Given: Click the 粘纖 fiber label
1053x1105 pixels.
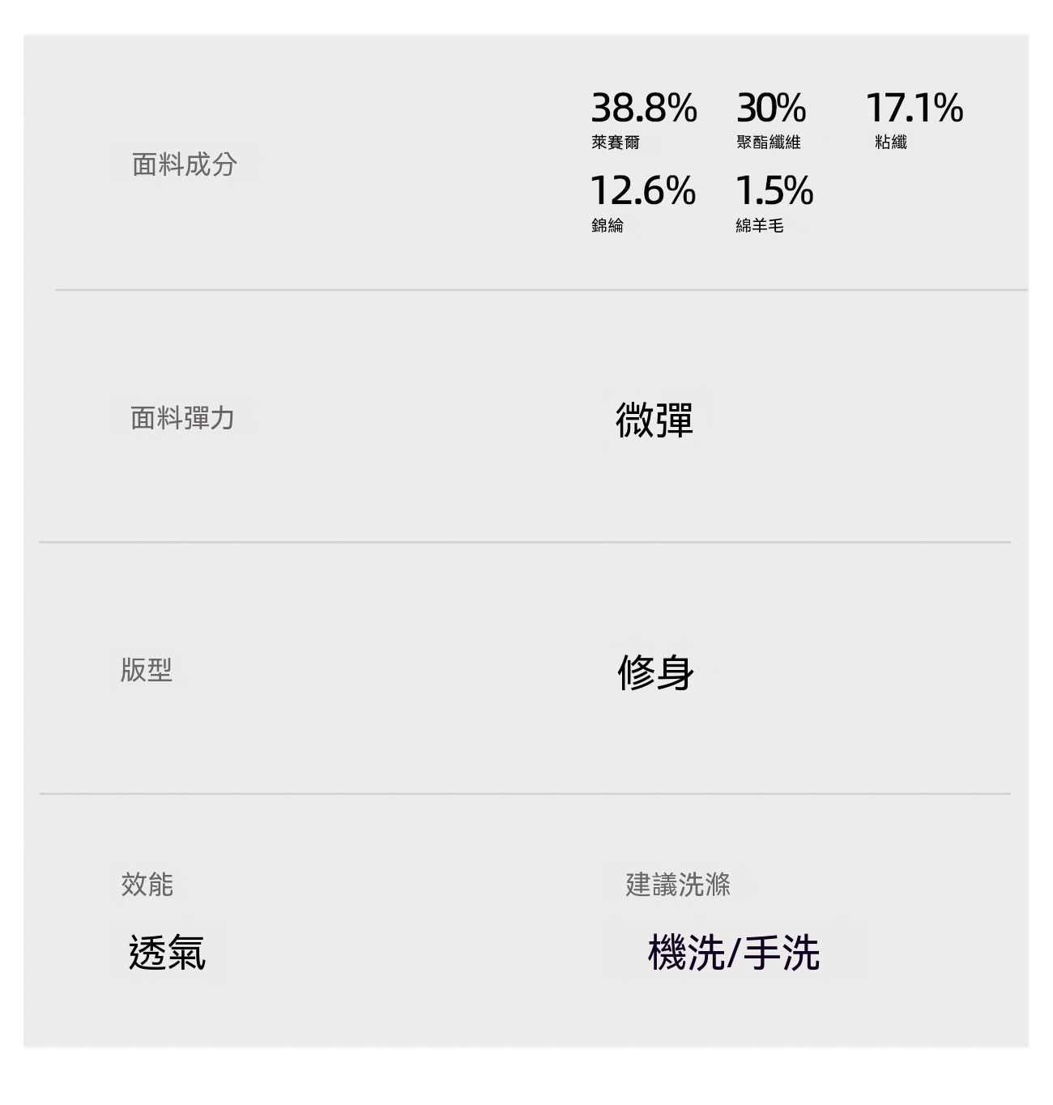Looking at the screenshot, I should click(891, 143).
